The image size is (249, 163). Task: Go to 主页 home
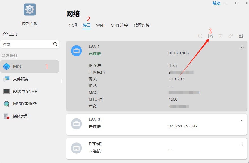coord(10,34)
